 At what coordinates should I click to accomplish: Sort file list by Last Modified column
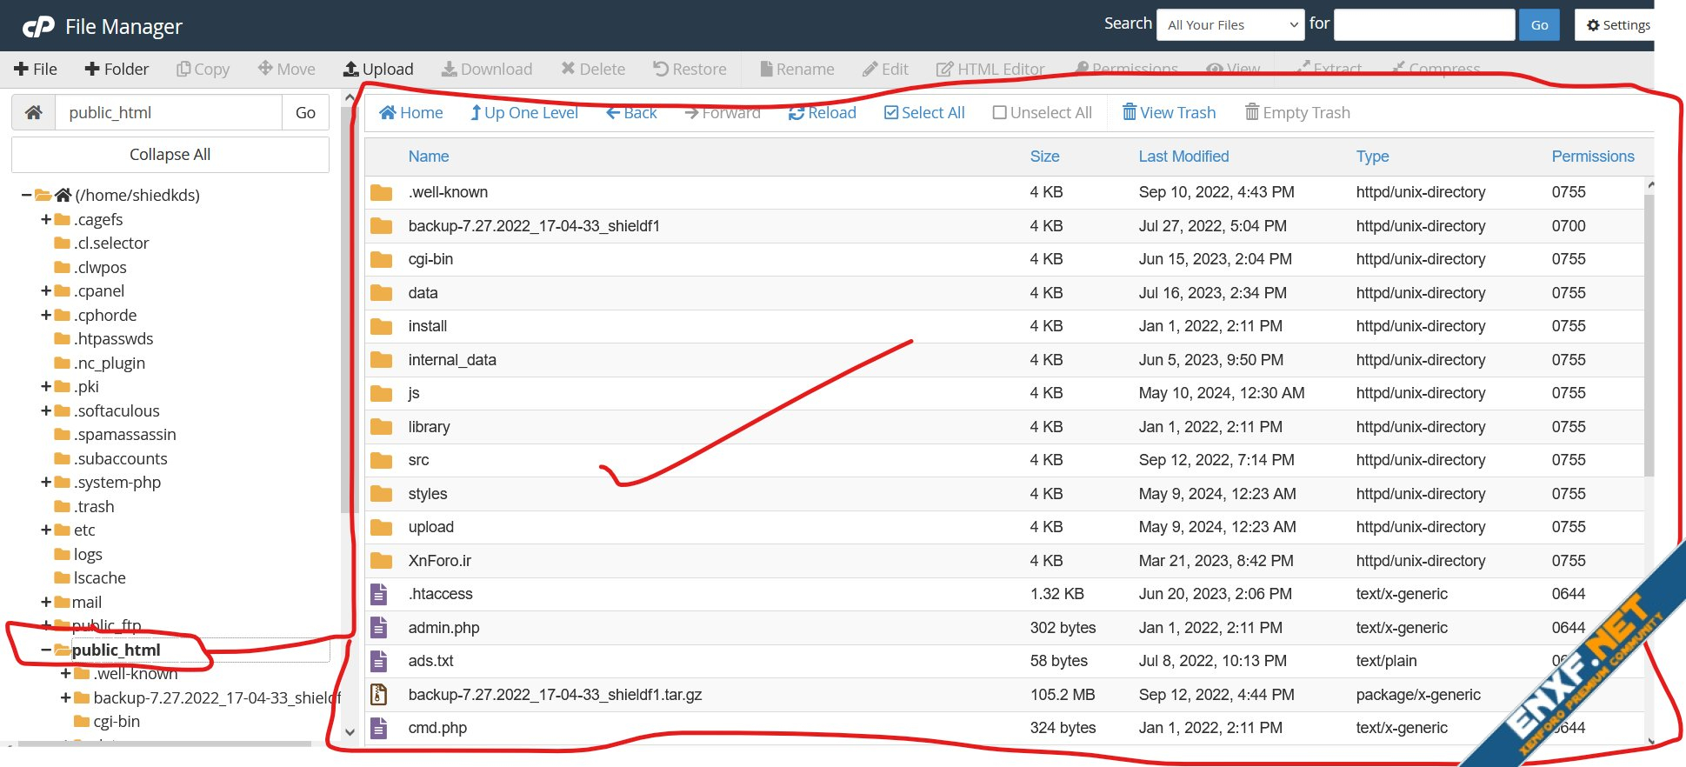point(1183,157)
